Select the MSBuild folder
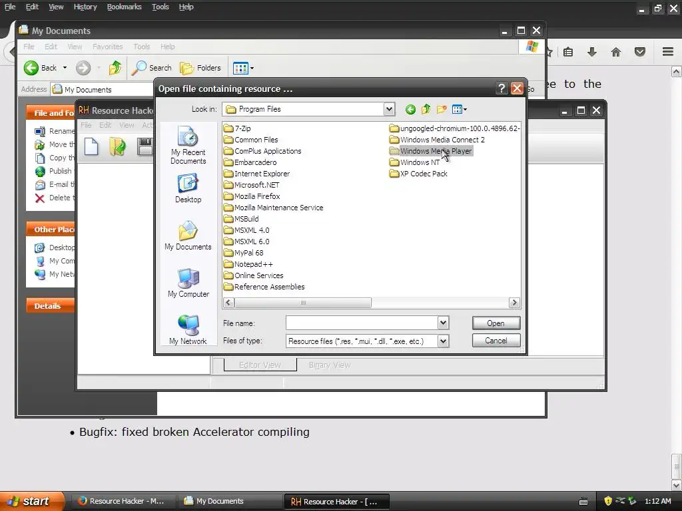The image size is (682, 511). click(x=242, y=218)
